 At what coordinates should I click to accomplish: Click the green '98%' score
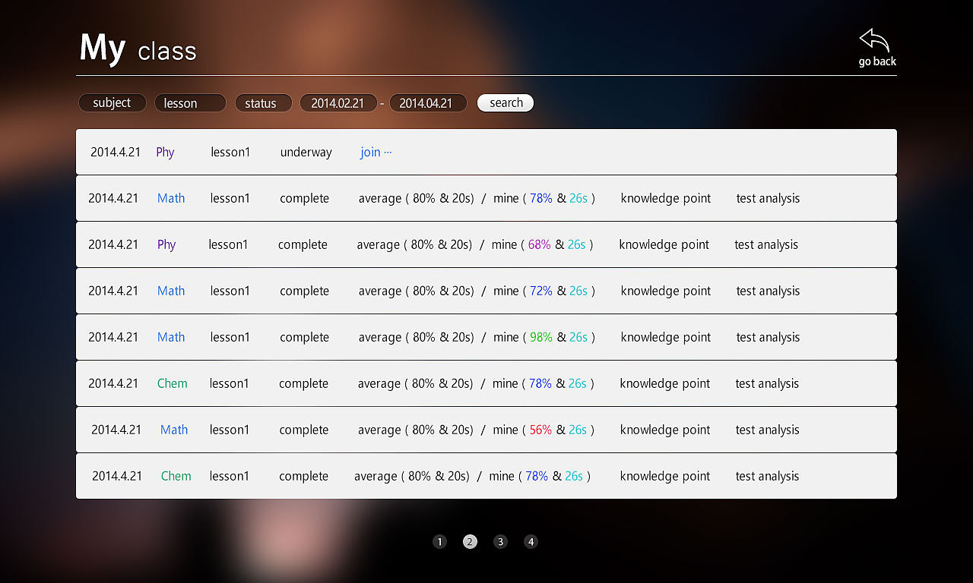tap(541, 337)
